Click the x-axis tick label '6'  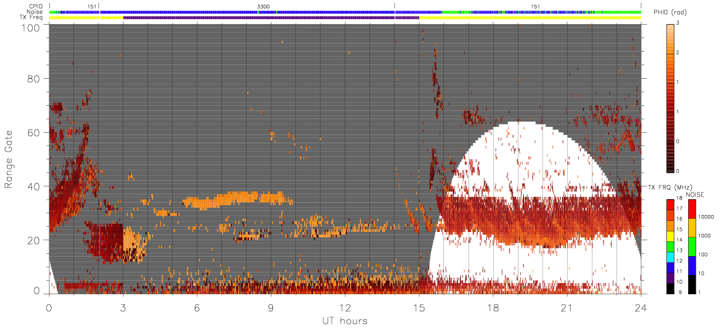[x=197, y=307]
